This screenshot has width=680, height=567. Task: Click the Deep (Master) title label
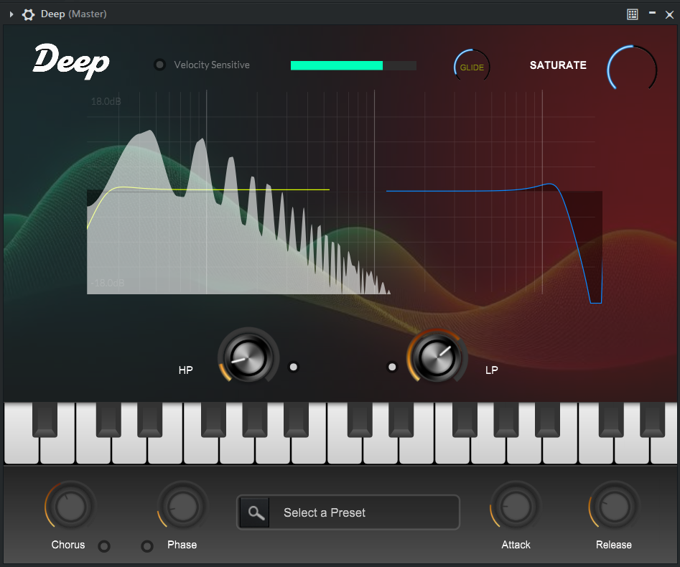point(73,14)
